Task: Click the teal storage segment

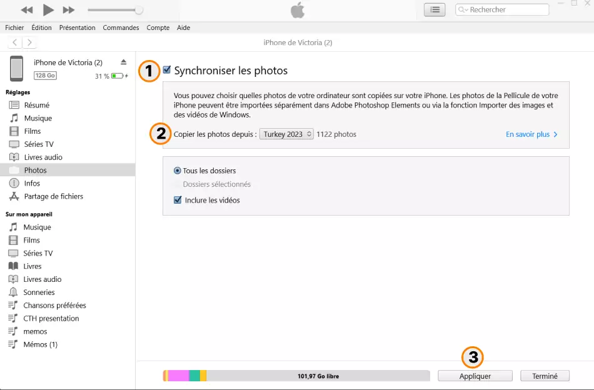Action: coord(194,376)
